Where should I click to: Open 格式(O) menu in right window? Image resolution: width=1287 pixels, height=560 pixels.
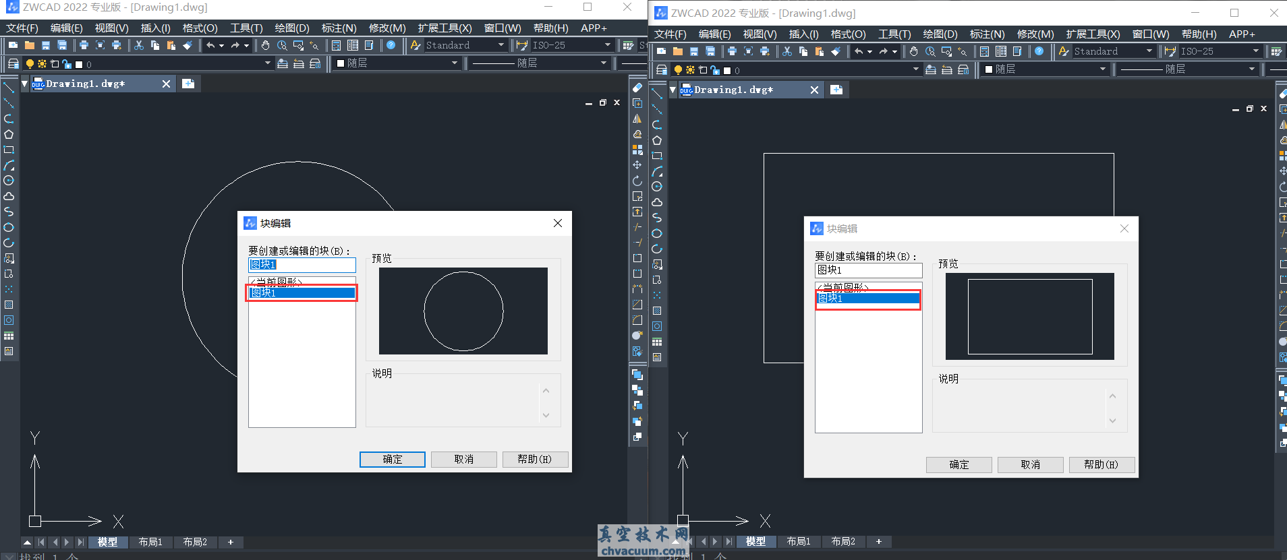tap(848, 34)
